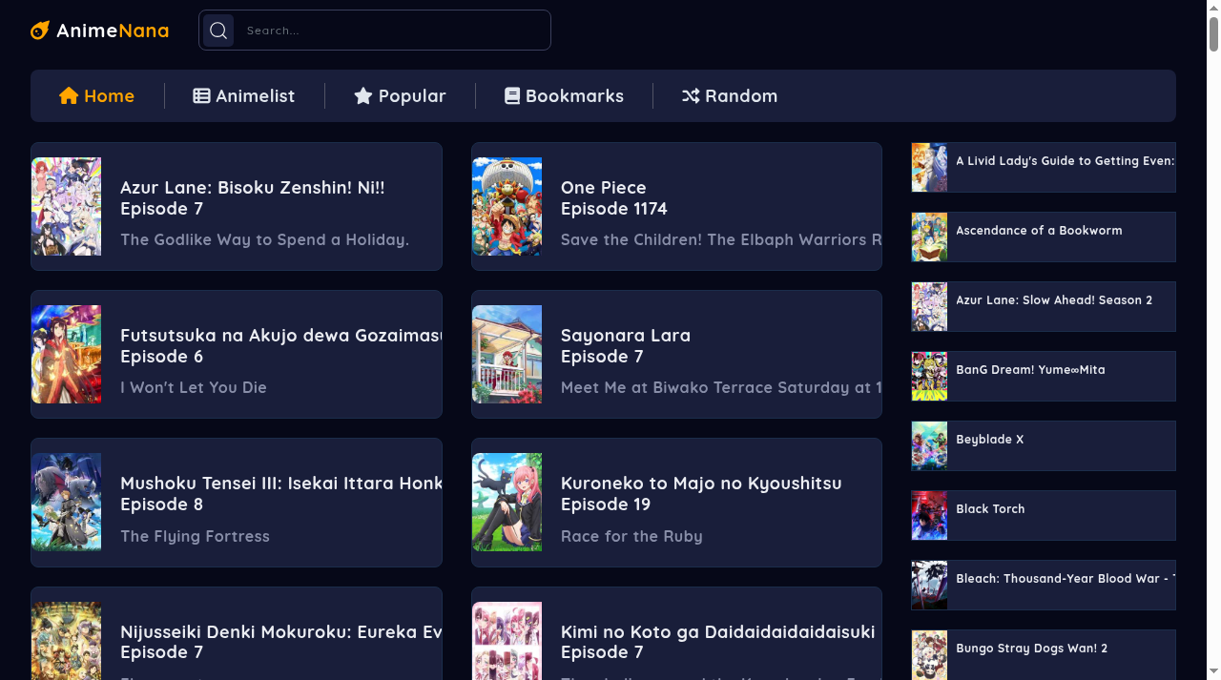Open Beyblade X in sidebar

[x=1044, y=445]
